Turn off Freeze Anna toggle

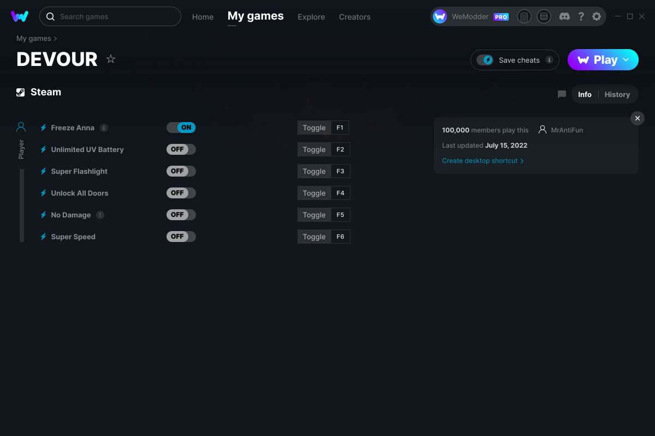coord(181,128)
